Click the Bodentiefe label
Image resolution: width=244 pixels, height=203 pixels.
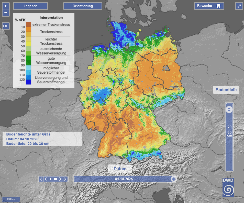coord(226,90)
